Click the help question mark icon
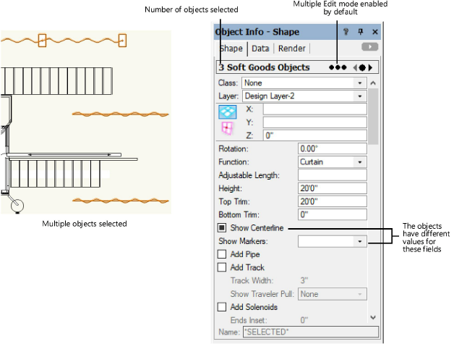Viewport: 454px width, 344px height. (346, 33)
